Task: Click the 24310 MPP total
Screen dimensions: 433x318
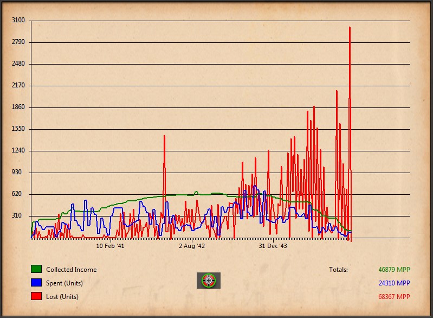Action: [394, 283]
